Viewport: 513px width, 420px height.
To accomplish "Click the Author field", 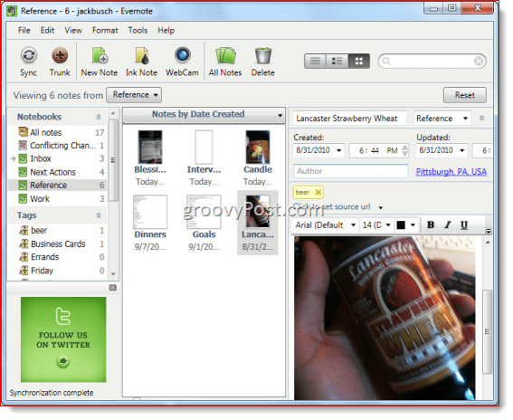I will click(351, 171).
